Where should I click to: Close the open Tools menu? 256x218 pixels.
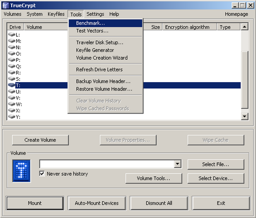pyautogui.click(x=76, y=15)
